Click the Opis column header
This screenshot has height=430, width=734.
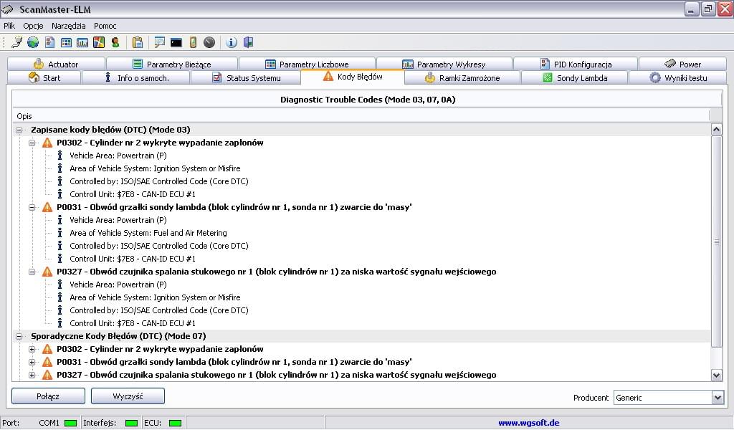(361, 116)
